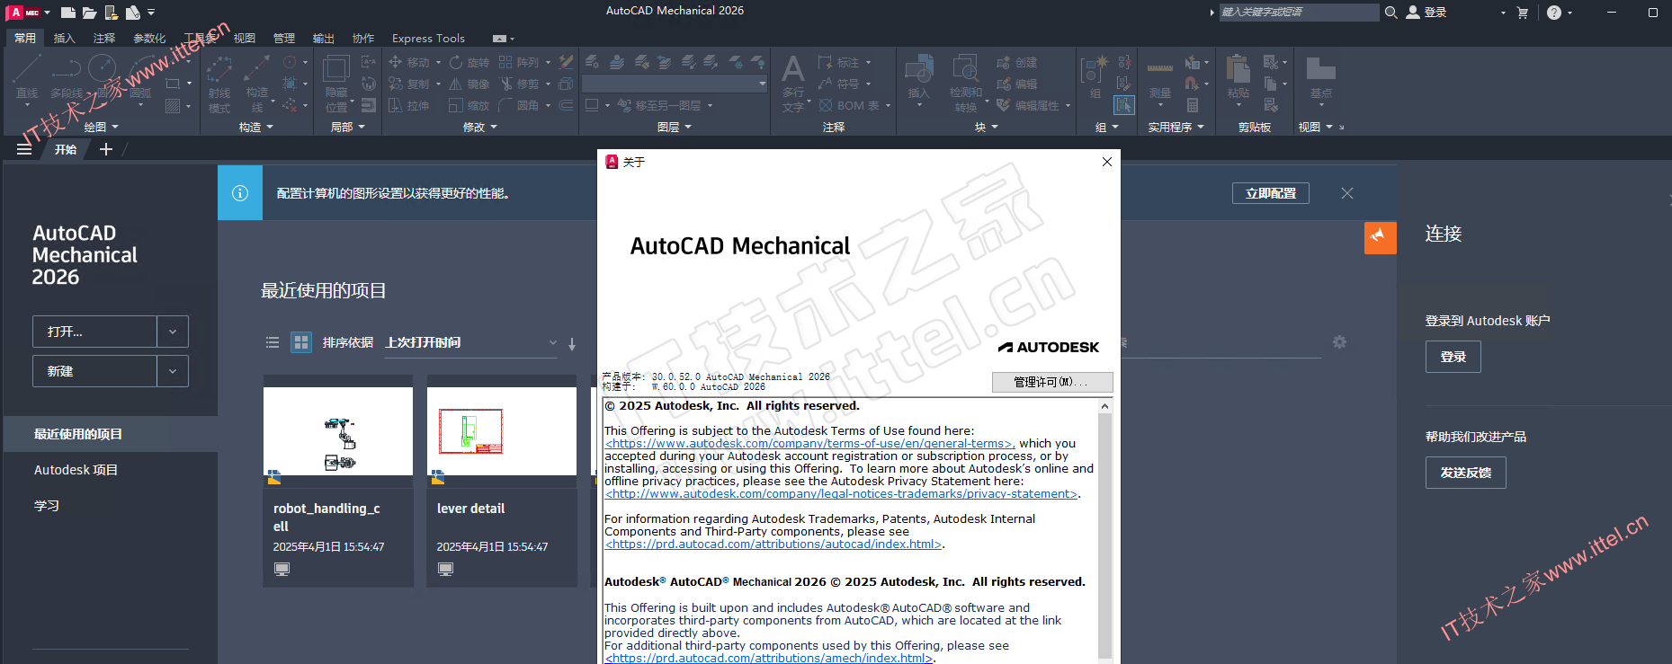Open the Autodesk terms-of-use link
Screen dimensions: 1672x664
[x=809, y=444]
